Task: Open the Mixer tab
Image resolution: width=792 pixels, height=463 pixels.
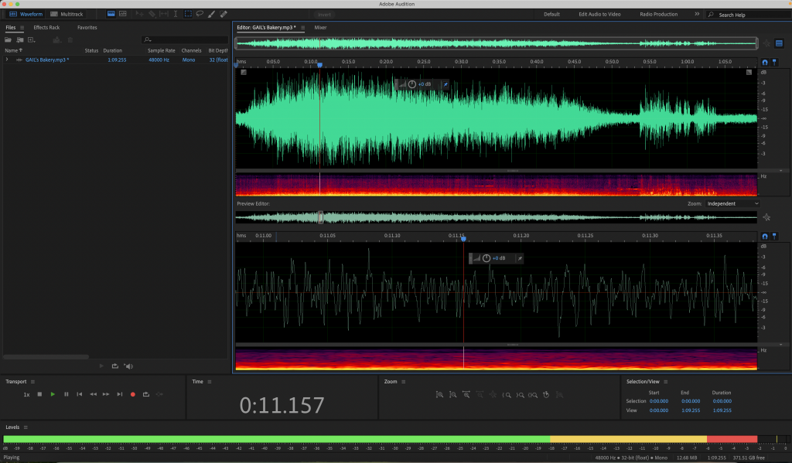Action: coord(320,28)
